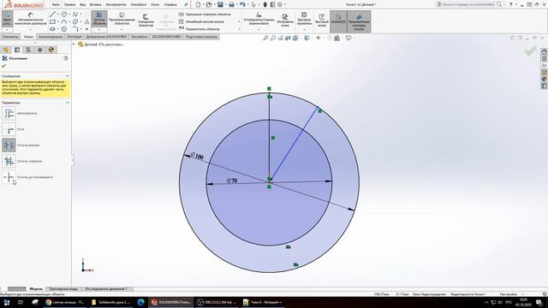548x308 pixels.
Task: Click the Undo icon in top toolbar
Action: (x=242, y=4)
